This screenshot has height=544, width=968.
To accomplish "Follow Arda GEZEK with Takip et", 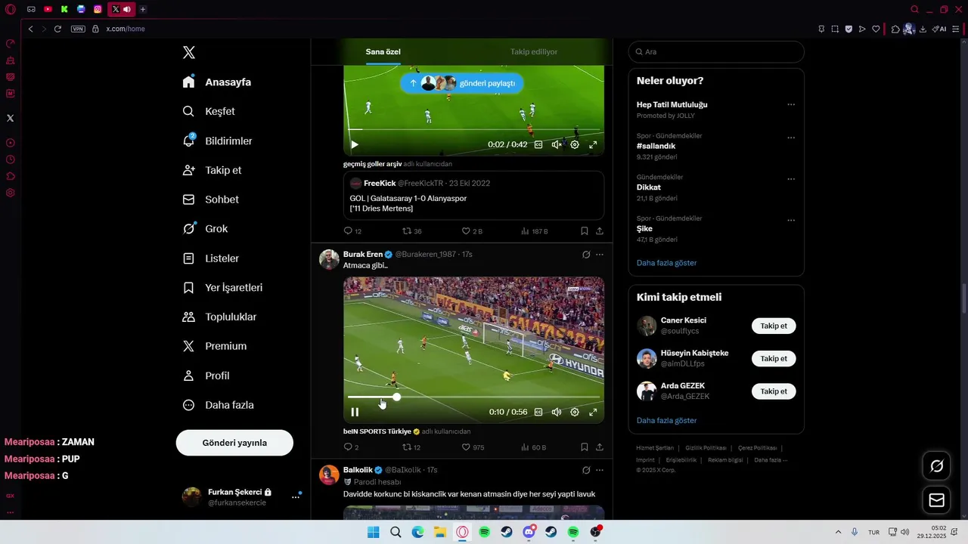I will click(x=774, y=391).
